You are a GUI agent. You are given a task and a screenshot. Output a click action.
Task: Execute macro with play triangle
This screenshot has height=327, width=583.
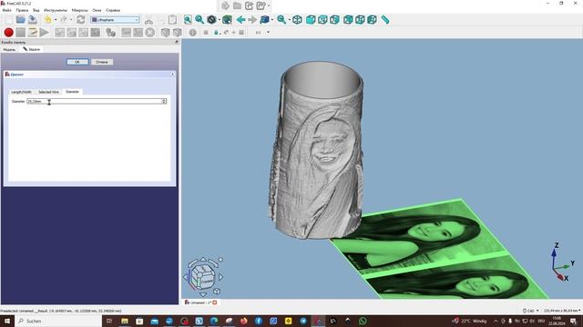tap(45, 33)
